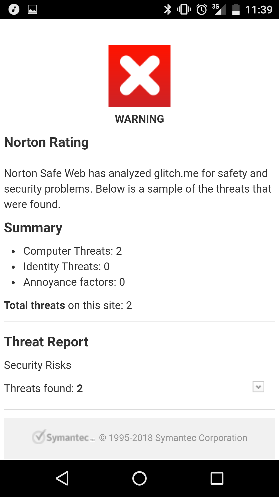
Task: Click the red X warning icon
Action: 139,76
